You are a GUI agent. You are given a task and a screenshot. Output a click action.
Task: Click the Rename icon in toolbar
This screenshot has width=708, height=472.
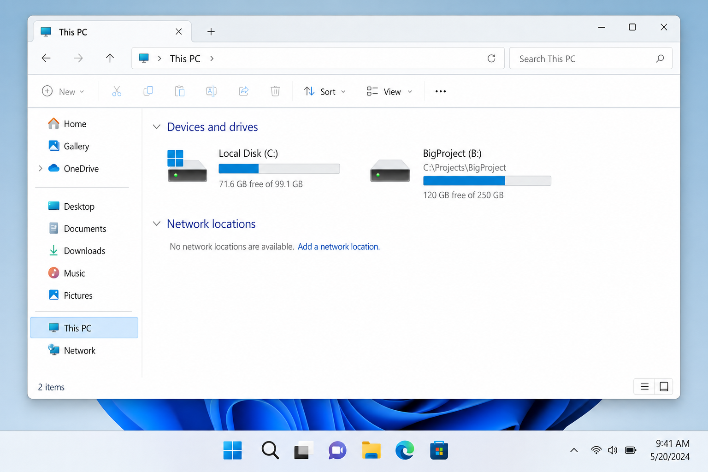coord(211,91)
